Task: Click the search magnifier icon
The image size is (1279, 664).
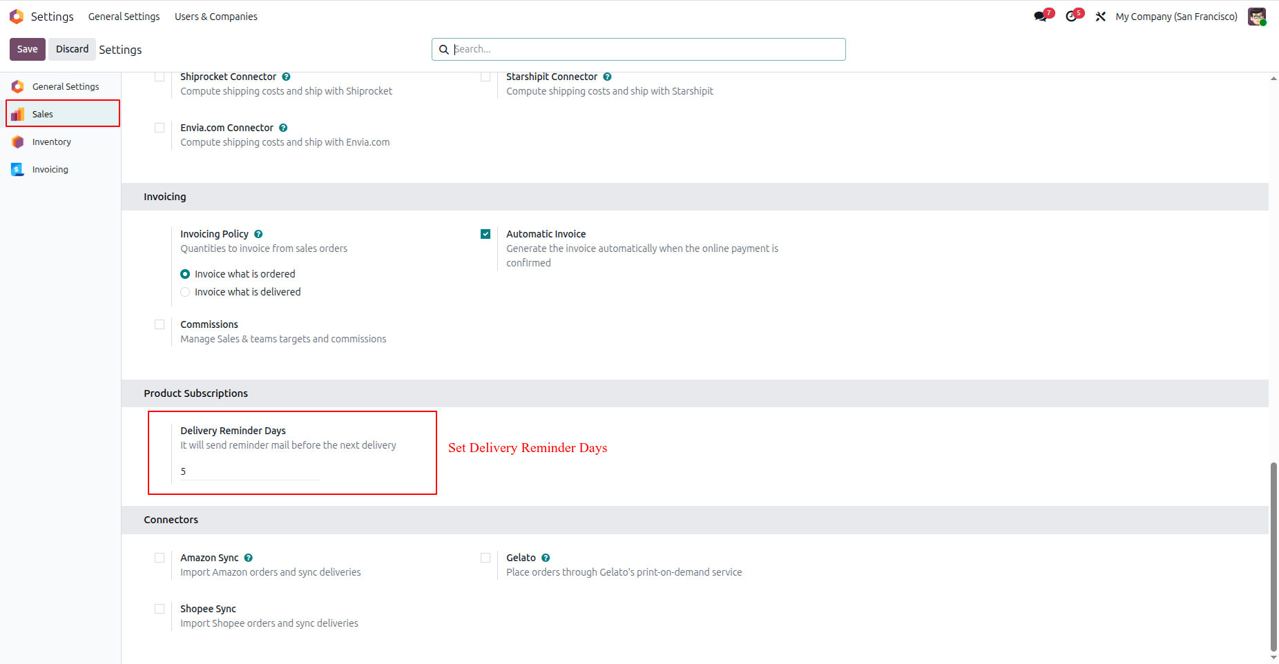Action: click(x=444, y=50)
